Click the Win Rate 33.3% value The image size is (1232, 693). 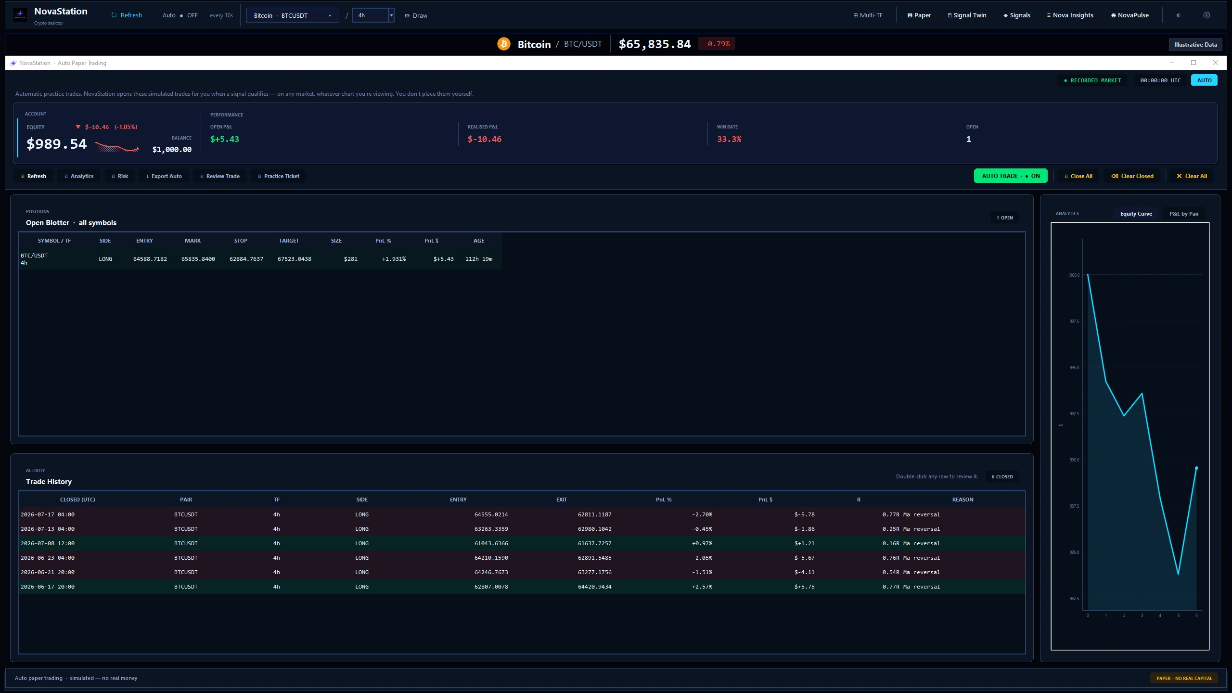coord(729,139)
